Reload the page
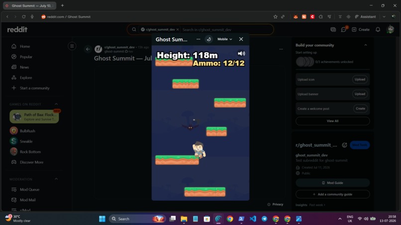The image size is (401, 225). click(23, 16)
